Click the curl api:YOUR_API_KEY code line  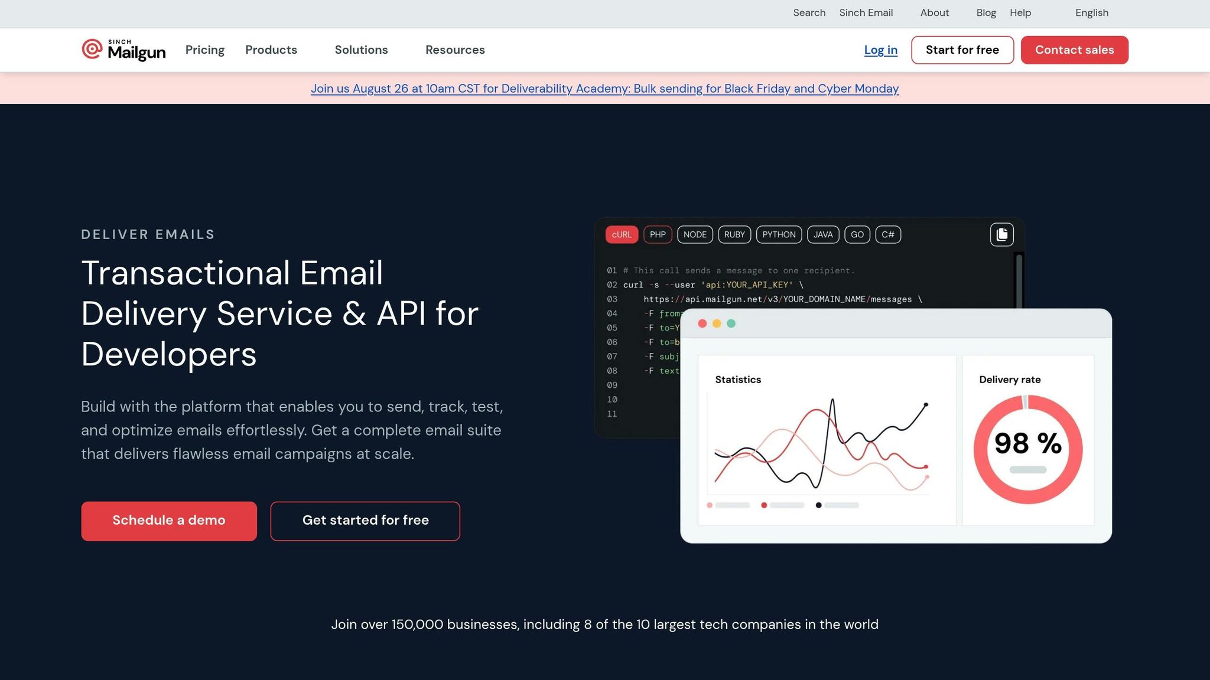(x=713, y=285)
